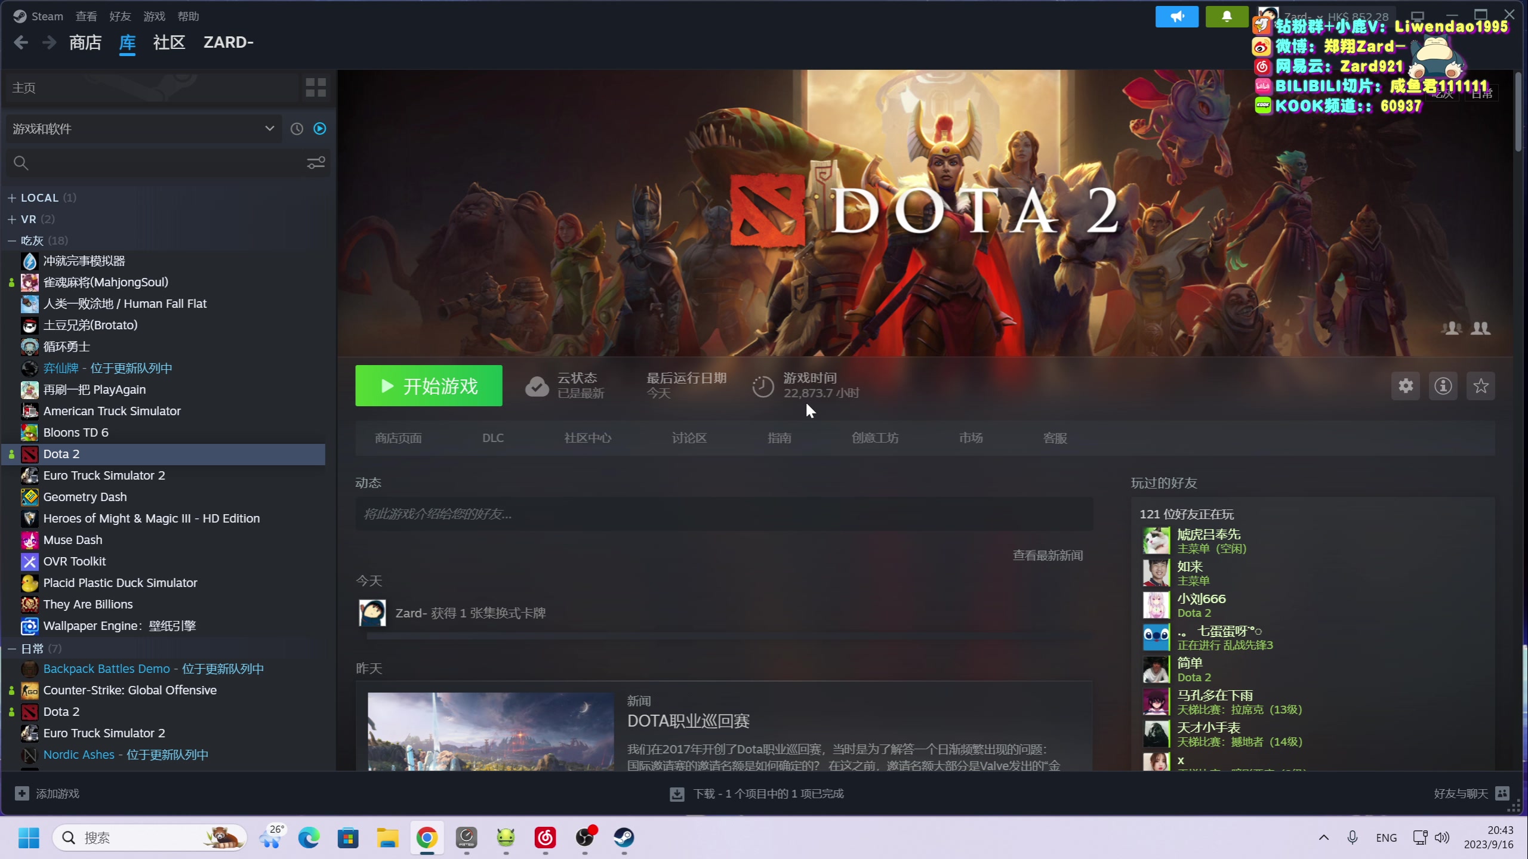Click 查看最新新闻 link
Image resolution: width=1528 pixels, height=859 pixels.
(x=1048, y=555)
